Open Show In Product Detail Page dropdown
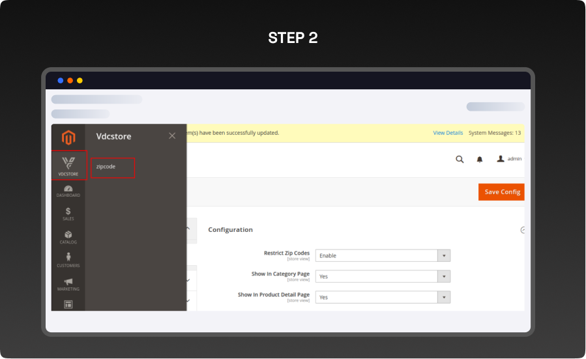586x359 pixels. pos(383,297)
